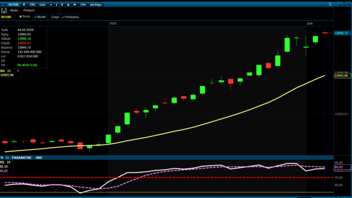Click the yellow XU100 symbol field
Image resolution: width=352 pixels, height=198 pixels.
pyautogui.click(x=7, y=17)
